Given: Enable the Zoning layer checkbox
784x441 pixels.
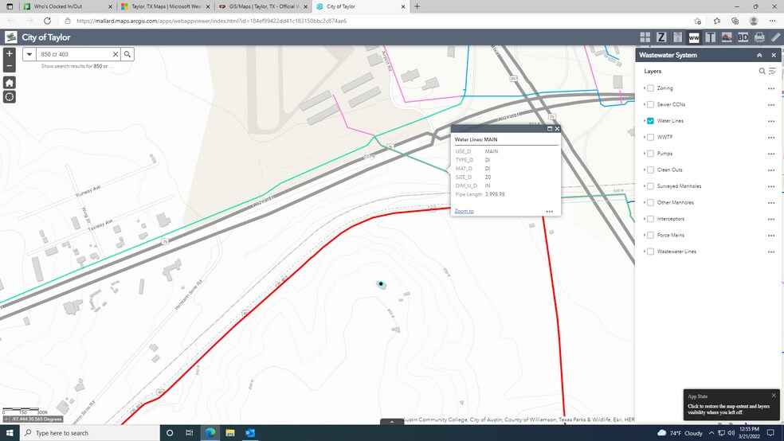Looking at the screenshot, I should pos(651,88).
